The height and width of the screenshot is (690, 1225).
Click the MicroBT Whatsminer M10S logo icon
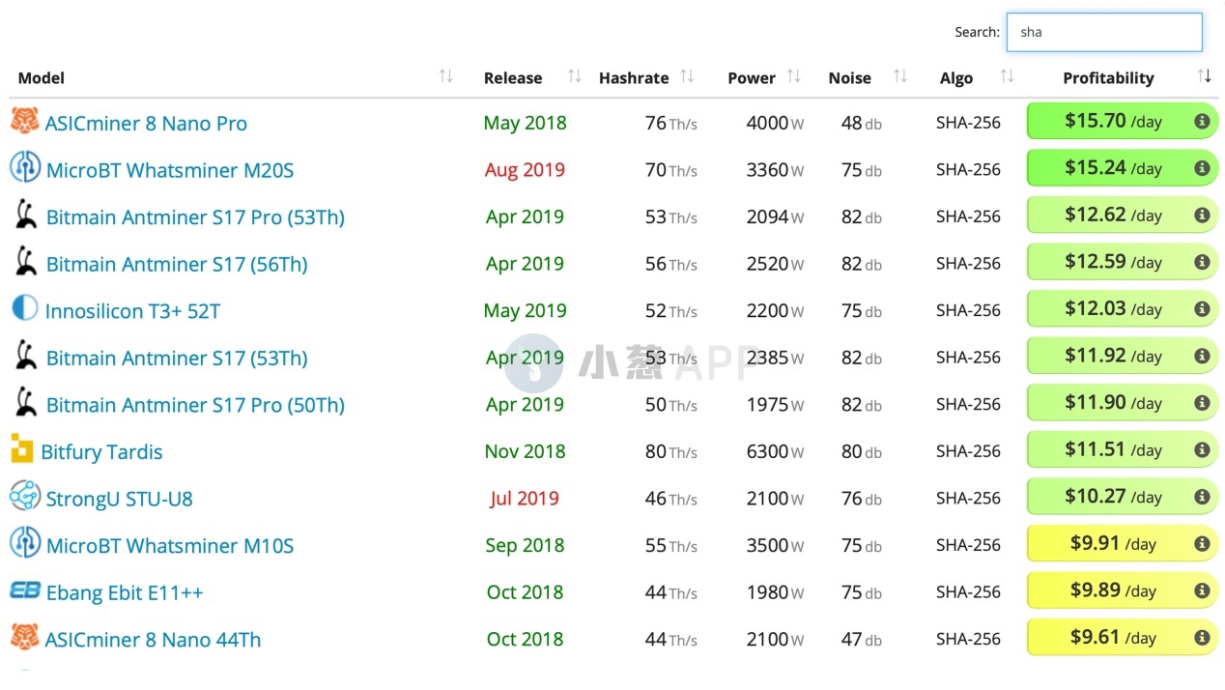[x=25, y=543]
